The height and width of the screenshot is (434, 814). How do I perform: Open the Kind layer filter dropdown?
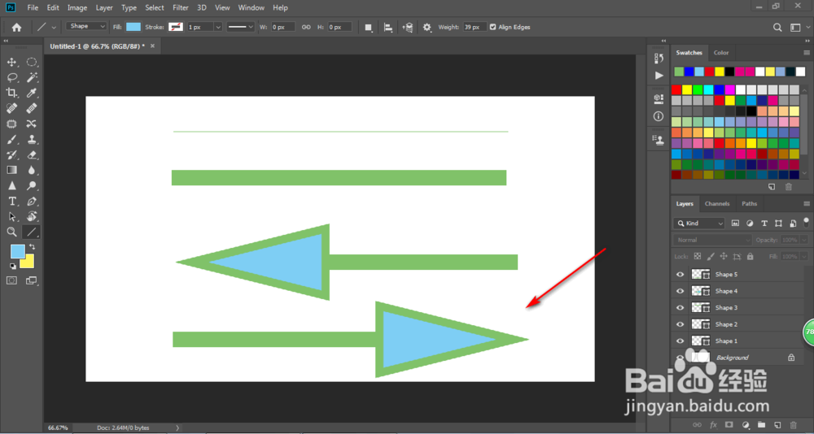[698, 224]
